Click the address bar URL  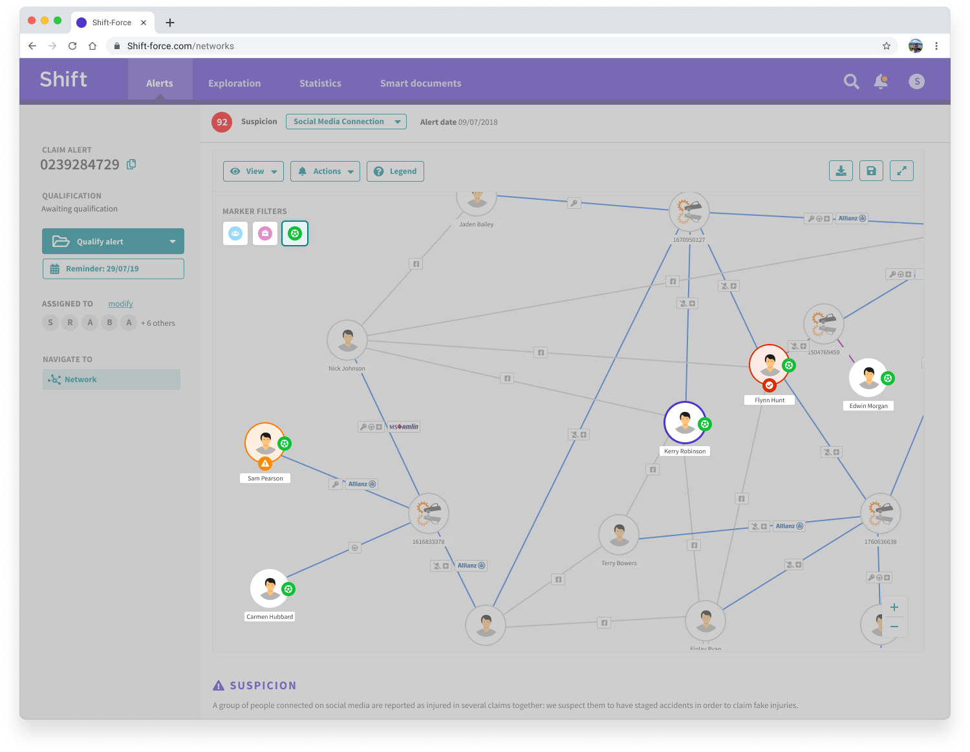180,46
